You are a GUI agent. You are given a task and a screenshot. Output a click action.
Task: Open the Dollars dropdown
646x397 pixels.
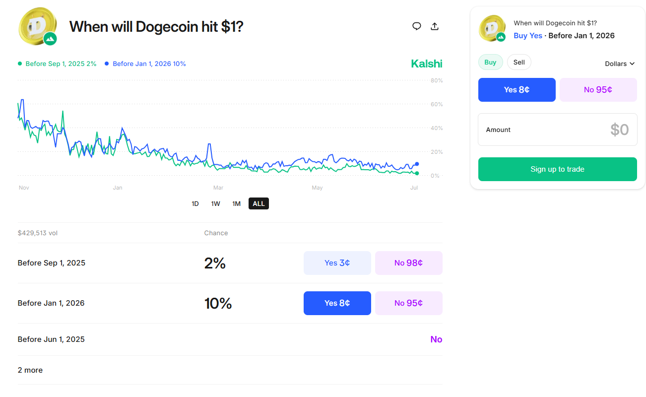pos(620,64)
